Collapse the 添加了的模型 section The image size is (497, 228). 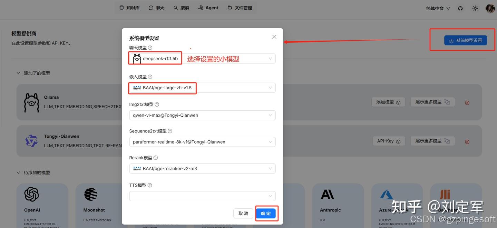19,73
